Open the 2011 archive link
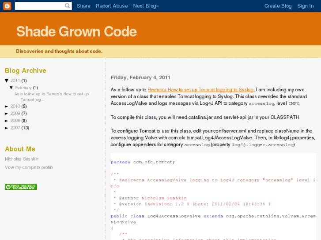321x240 pixels. point(15,81)
